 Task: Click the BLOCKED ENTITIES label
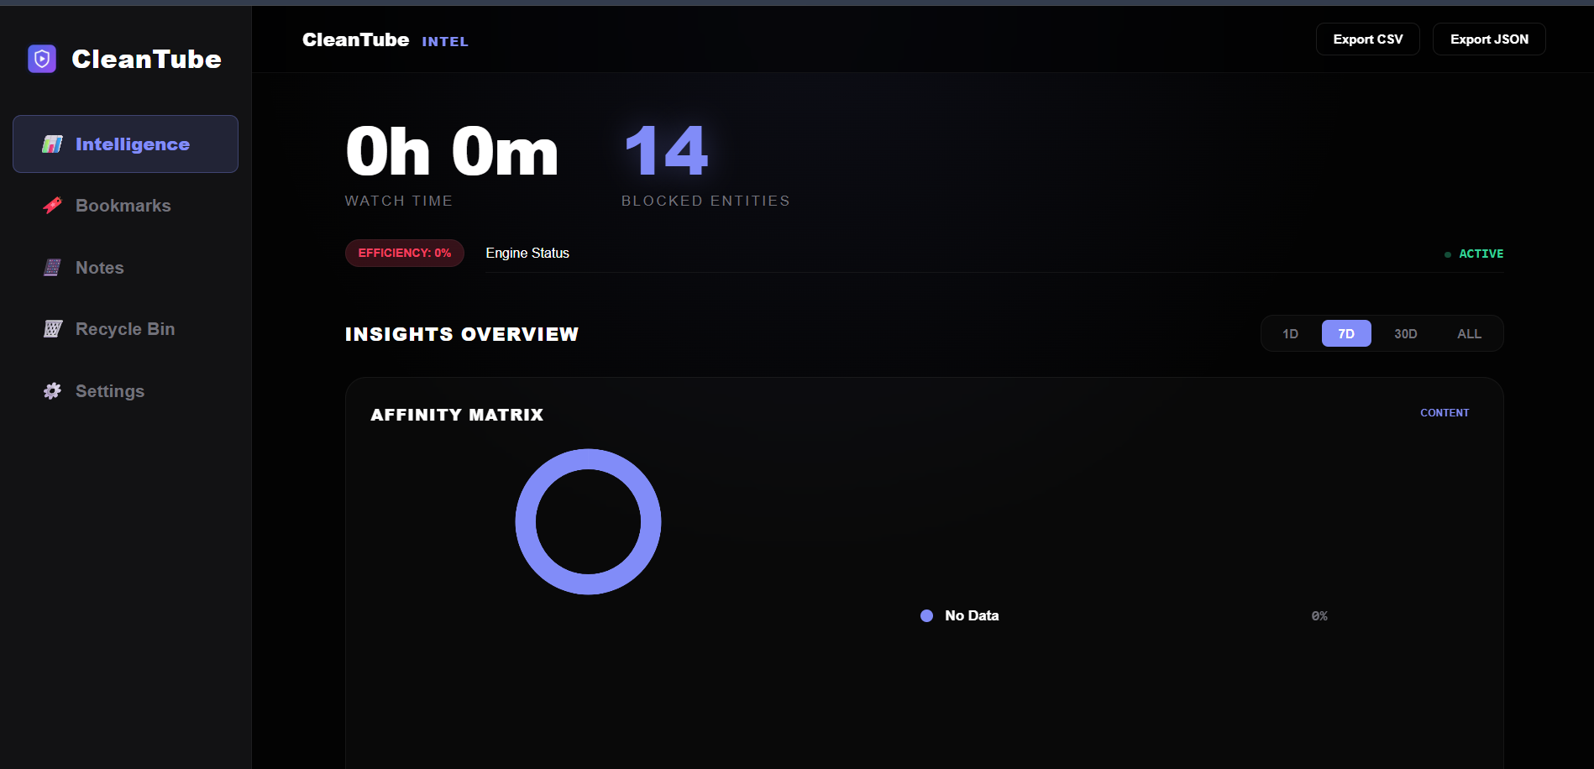click(x=705, y=201)
